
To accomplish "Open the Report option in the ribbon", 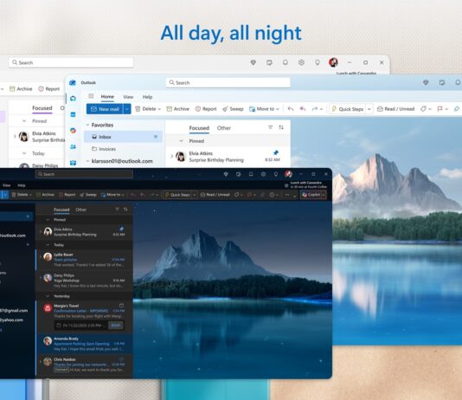I will coord(206,109).
